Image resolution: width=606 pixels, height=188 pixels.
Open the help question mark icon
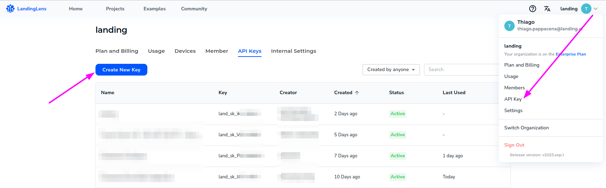(533, 9)
